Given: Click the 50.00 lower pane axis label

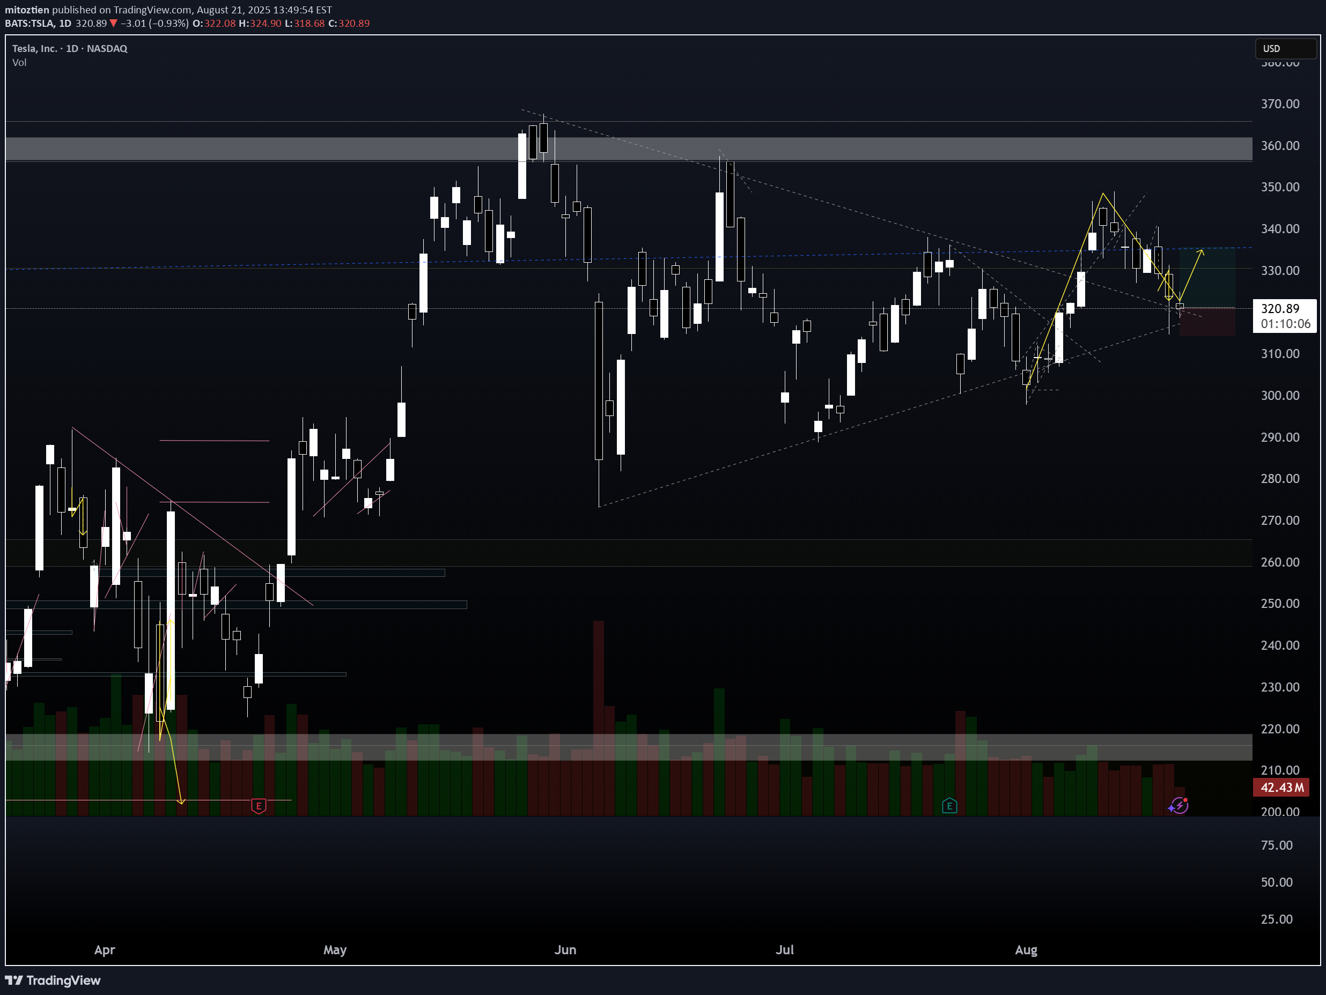Looking at the screenshot, I should pyautogui.click(x=1277, y=882).
